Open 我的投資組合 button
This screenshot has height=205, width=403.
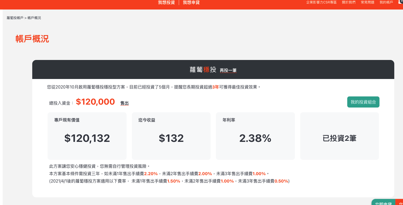pos(363,102)
